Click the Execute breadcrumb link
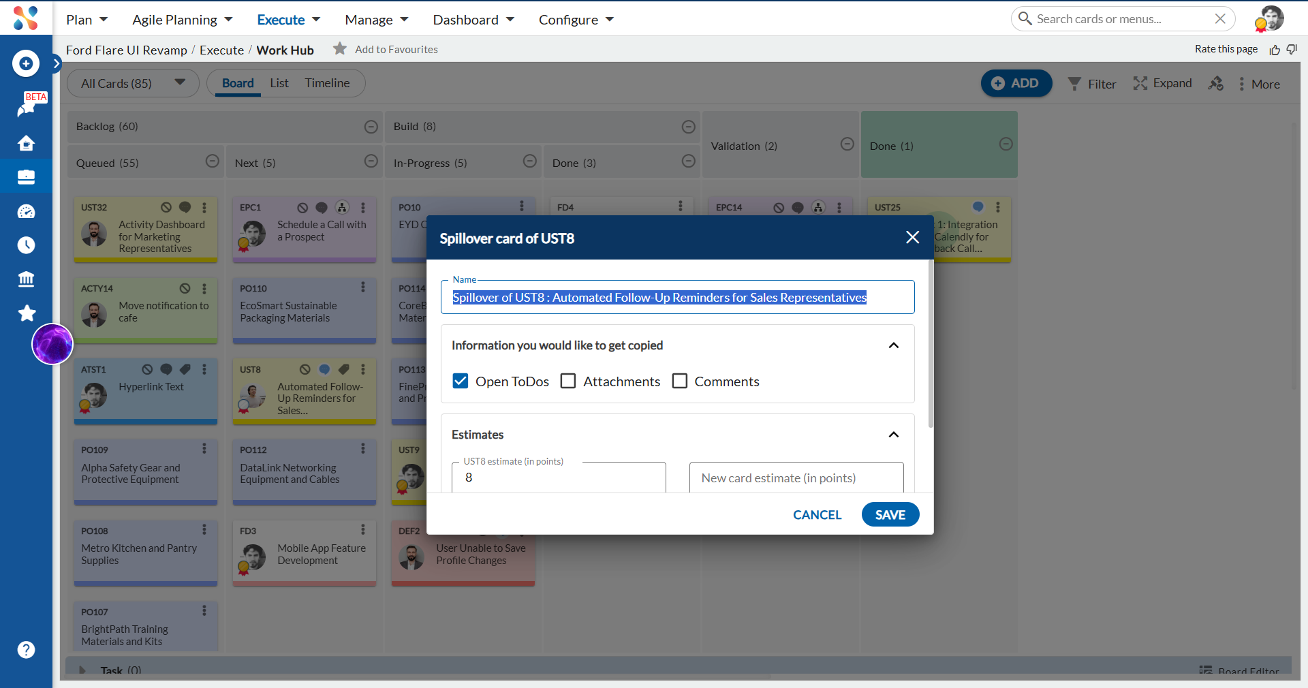The width and height of the screenshot is (1308, 688). [x=221, y=50]
